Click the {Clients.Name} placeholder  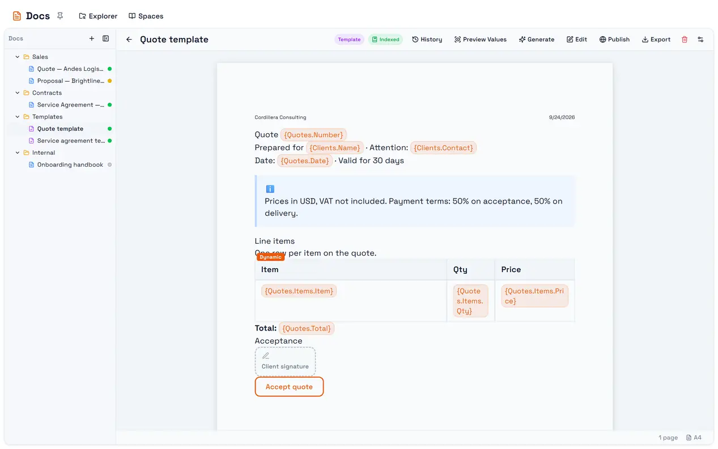[x=335, y=148]
